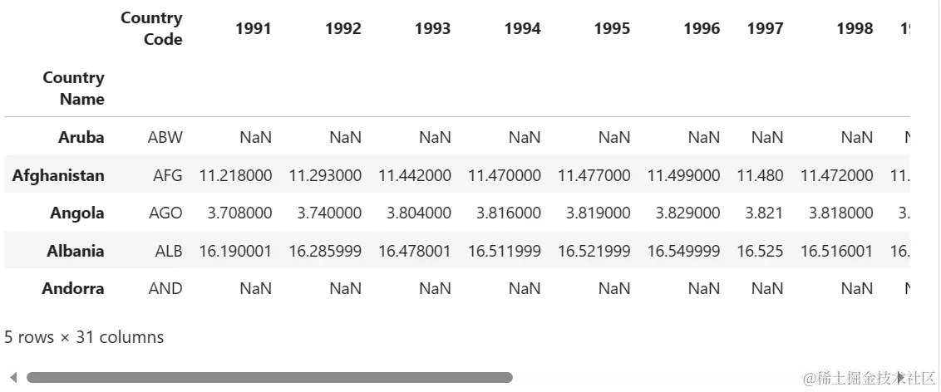Click Angola's 1997 value 3.821
Screen dimensions: 941x392
[765, 213]
